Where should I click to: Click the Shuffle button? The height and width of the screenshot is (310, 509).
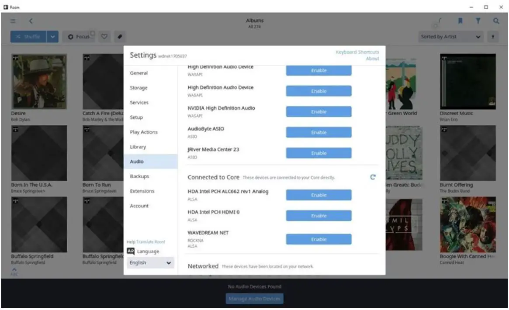coord(28,37)
